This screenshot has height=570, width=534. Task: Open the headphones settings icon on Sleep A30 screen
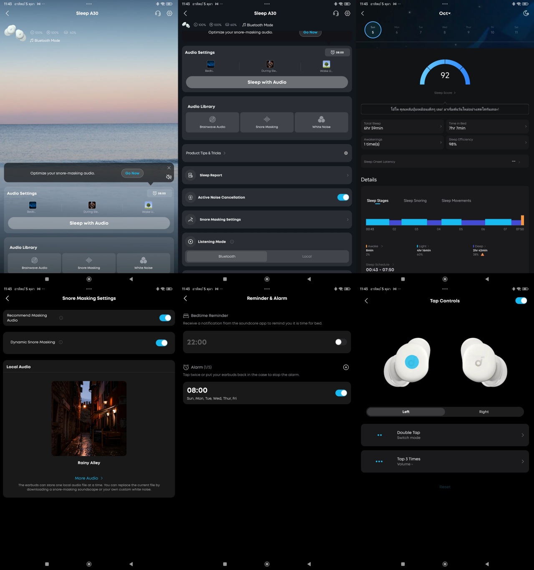157,13
